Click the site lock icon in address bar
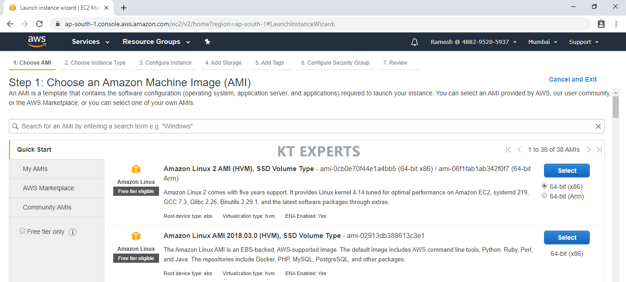This screenshot has width=626, height=282. 58,24
